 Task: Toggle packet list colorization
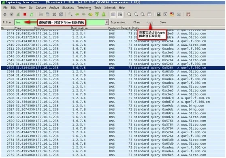click(x=113, y=15)
